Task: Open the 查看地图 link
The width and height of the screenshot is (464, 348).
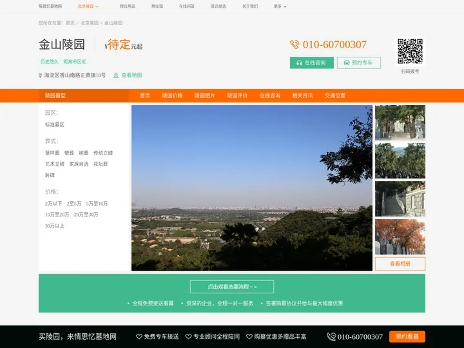Action: pyautogui.click(x=131, y=75)
